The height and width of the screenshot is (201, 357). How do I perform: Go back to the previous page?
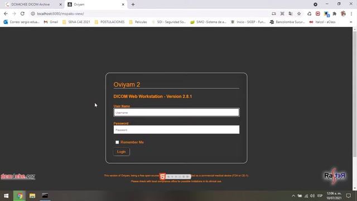[x=6, y=13]
